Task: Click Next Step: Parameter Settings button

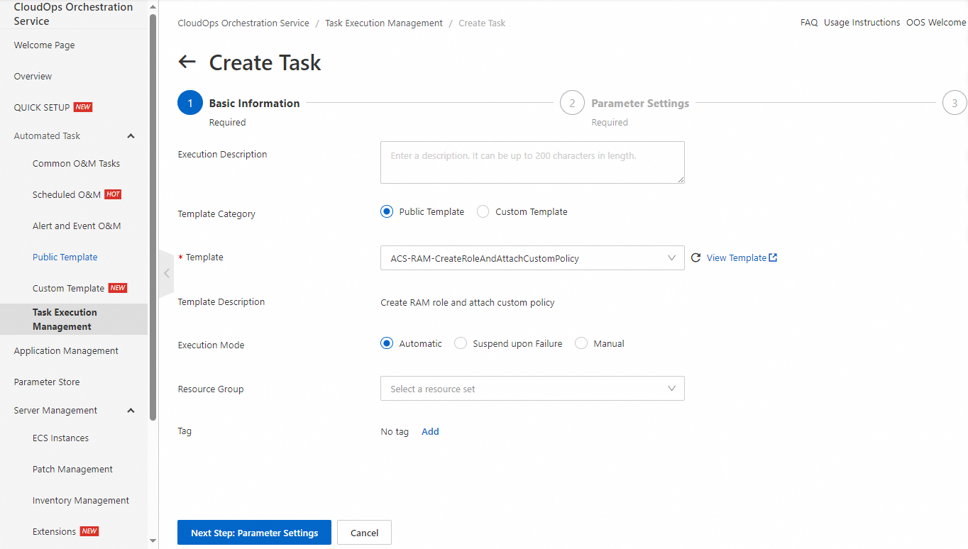Action: tap(254, 533)
